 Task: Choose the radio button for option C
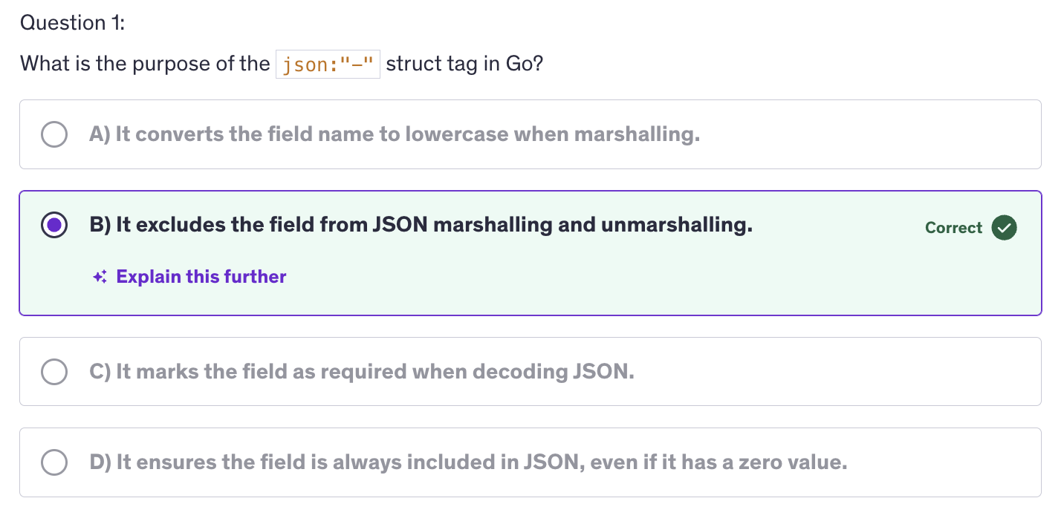point(54,371)
